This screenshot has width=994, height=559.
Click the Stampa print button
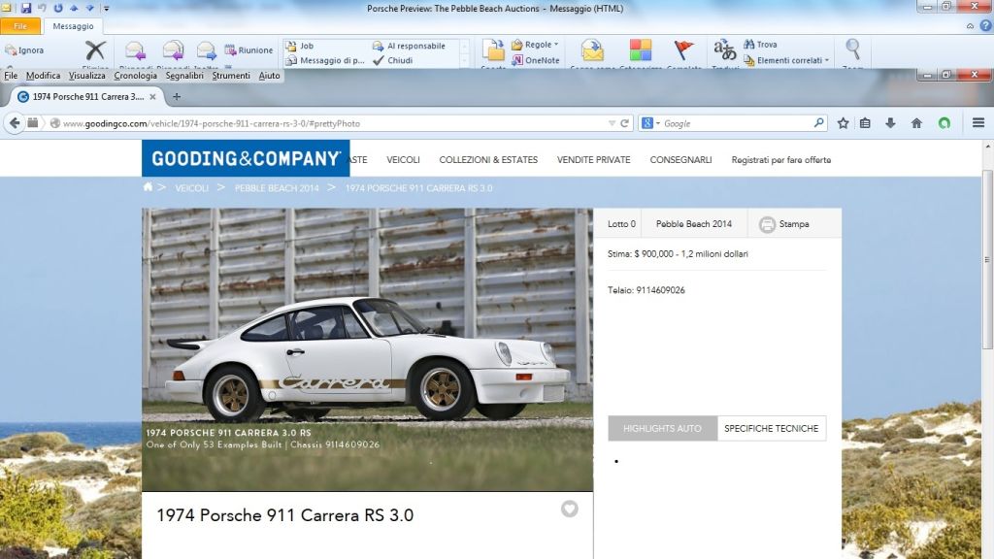(784, 224)
